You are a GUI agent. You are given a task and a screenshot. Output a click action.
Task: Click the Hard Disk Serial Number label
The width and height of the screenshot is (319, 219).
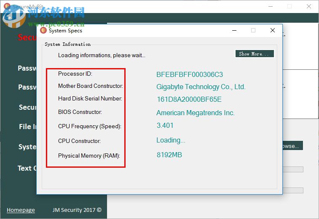click(x=90, y=98)
